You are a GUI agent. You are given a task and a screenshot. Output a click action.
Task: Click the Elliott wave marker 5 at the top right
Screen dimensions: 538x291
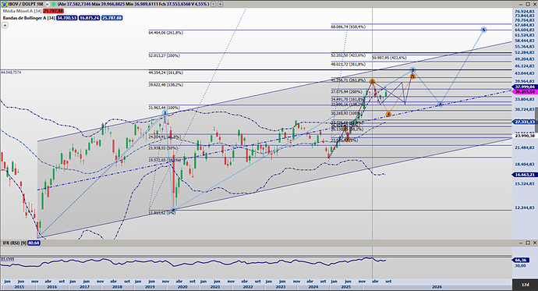click(x=483, y=30)
